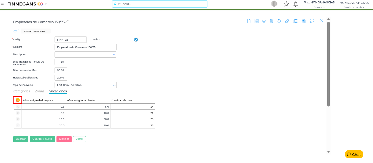The image size is (373, 163).
Task: Switch to the Categorías tab
Action: pos(22,91)
